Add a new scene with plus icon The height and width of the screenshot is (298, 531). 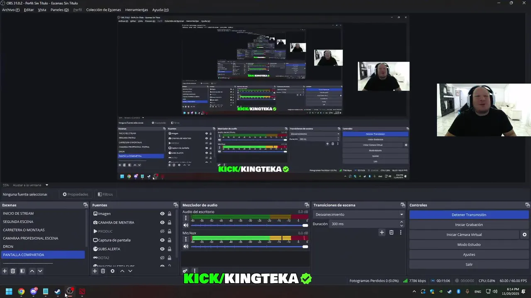(5, 271)
